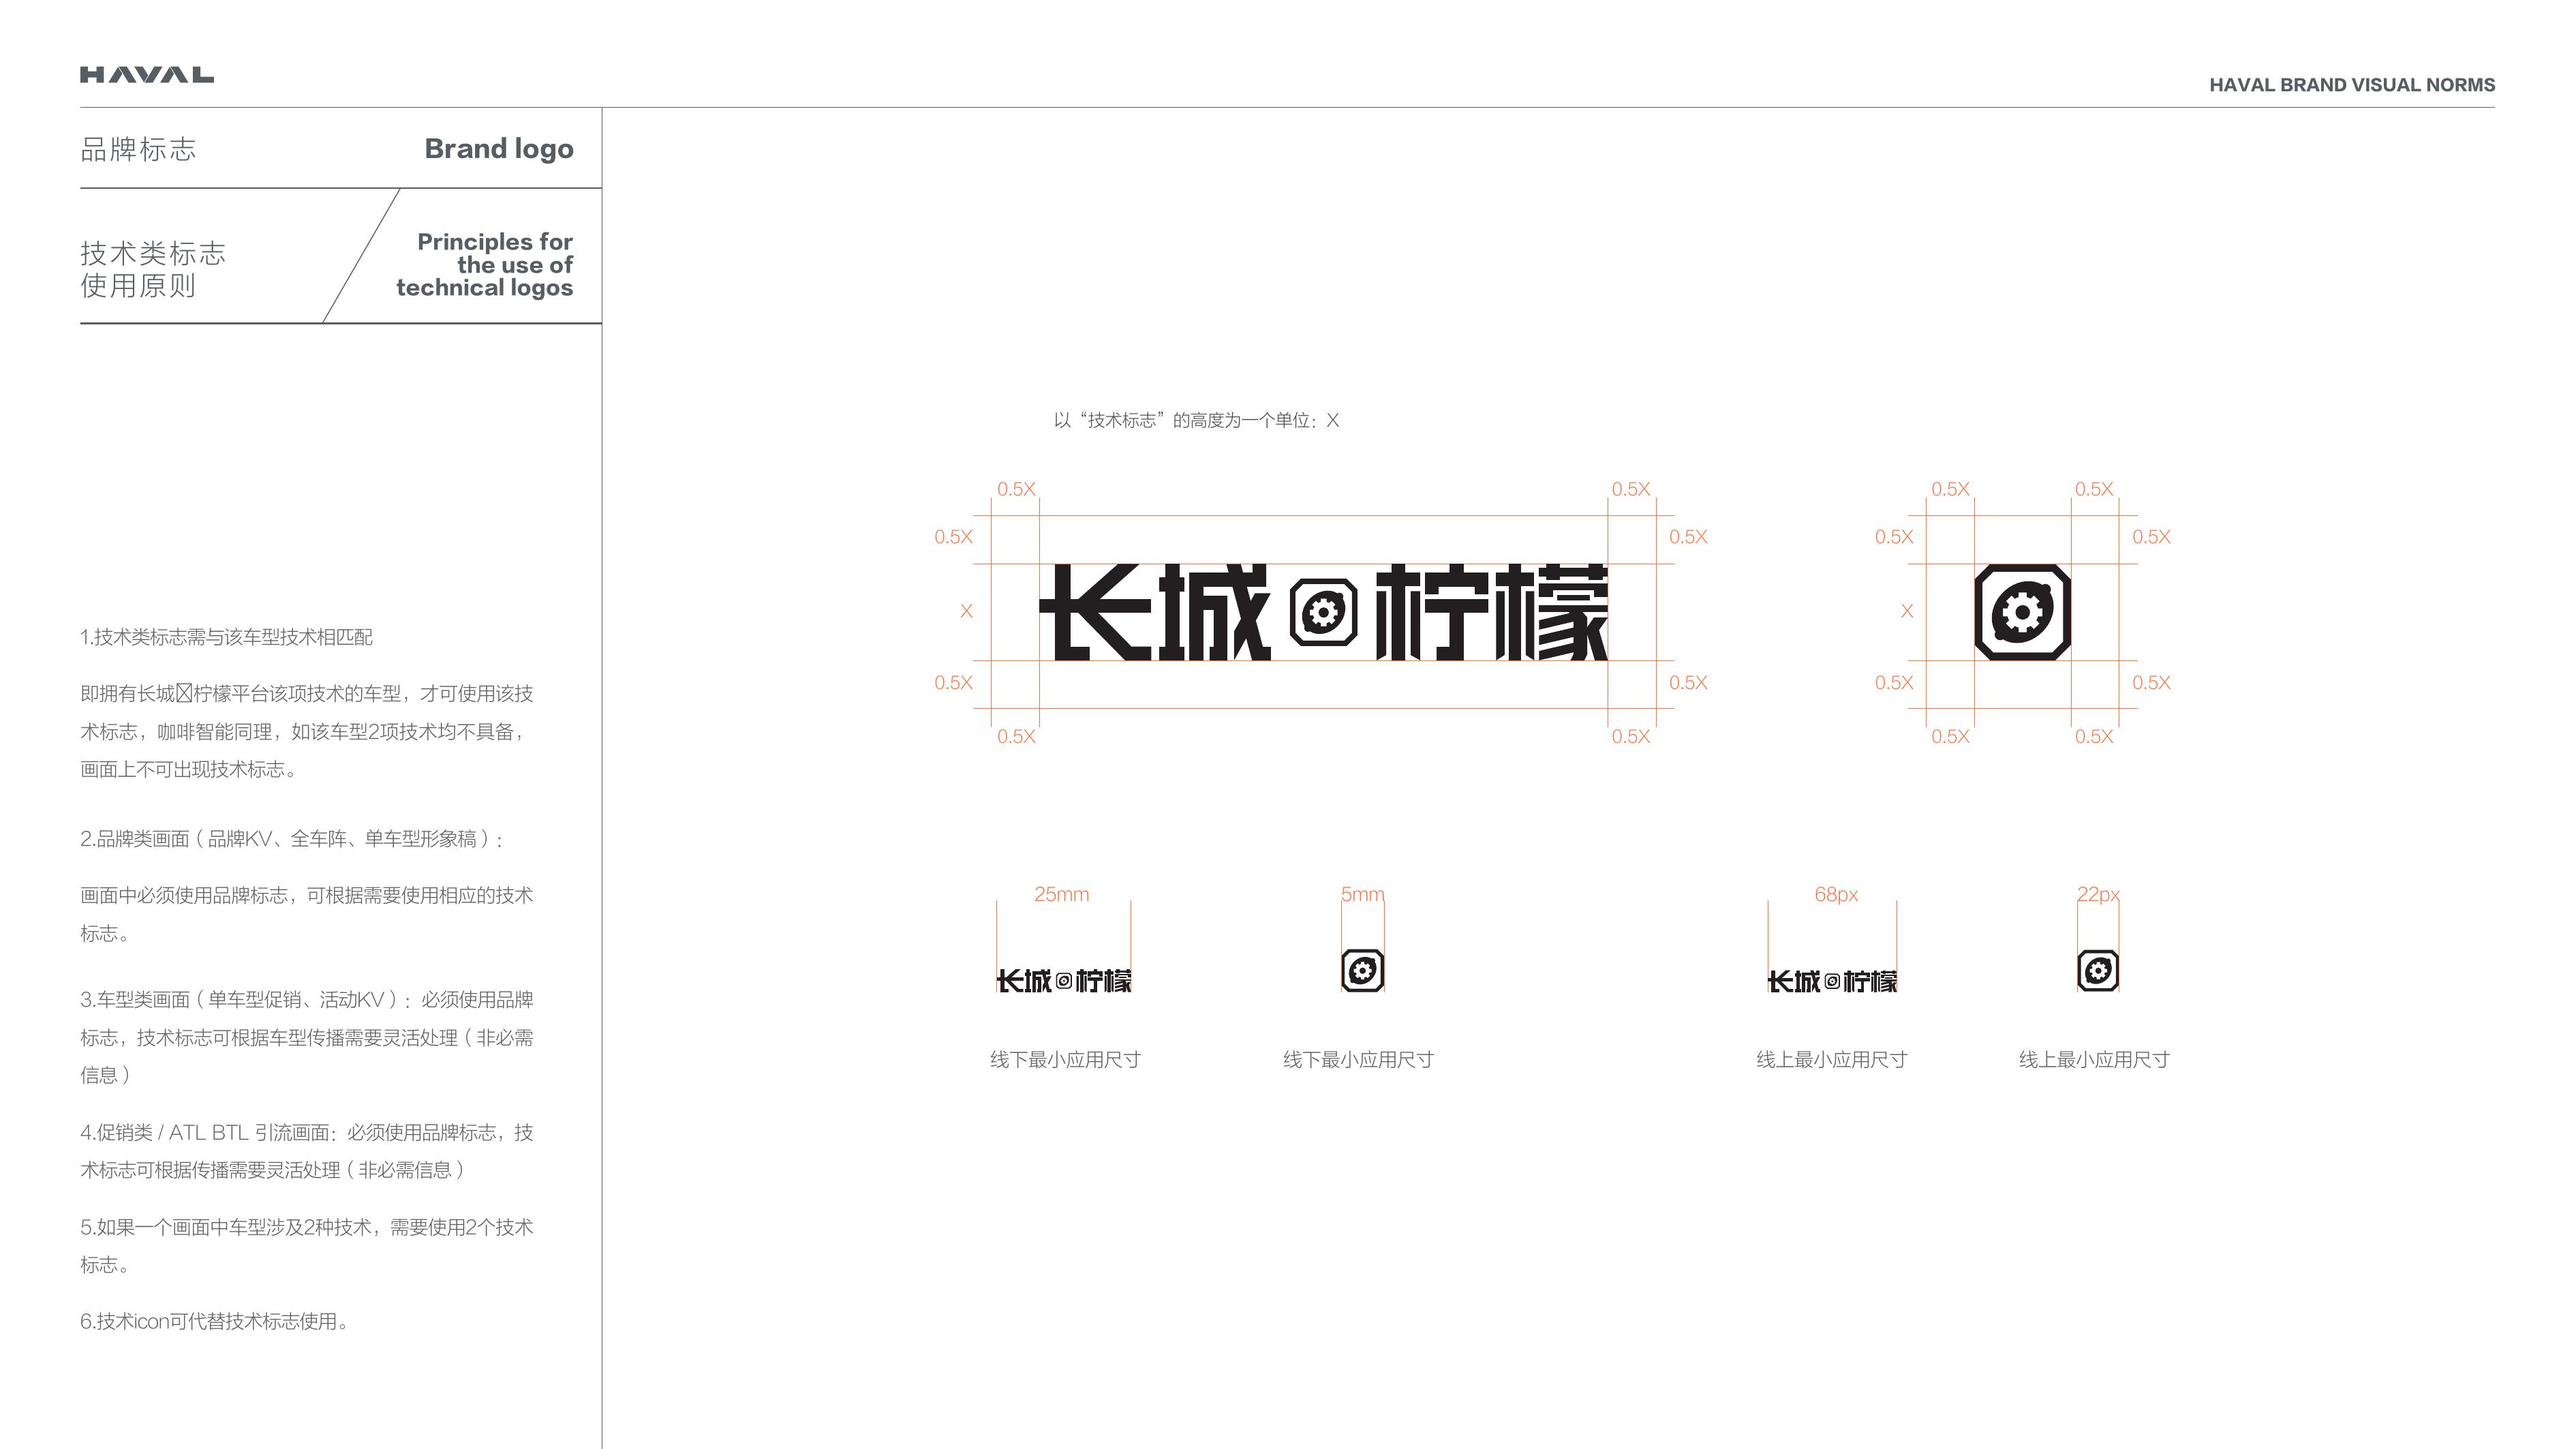Click the 技术类标志 使用原则 subtitle
Image resolution: width=2576 pixels, height=1449 pixels.
[153, 269]
